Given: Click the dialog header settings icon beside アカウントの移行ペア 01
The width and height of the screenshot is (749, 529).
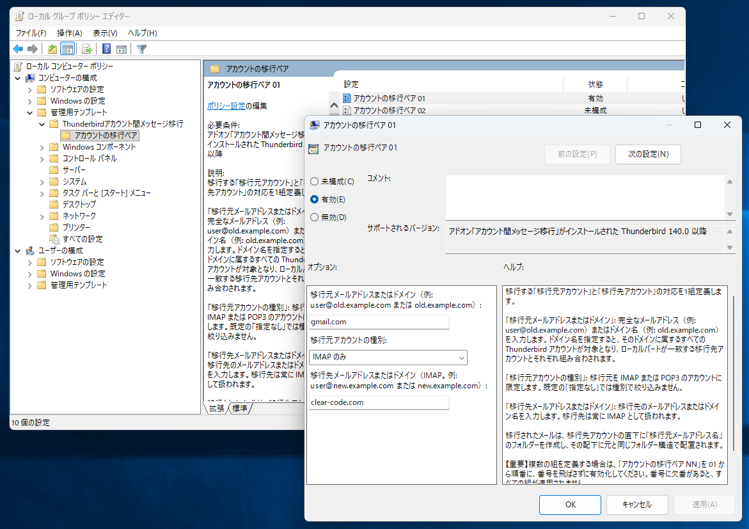Looking at the screenshot, I should [313, 148].
